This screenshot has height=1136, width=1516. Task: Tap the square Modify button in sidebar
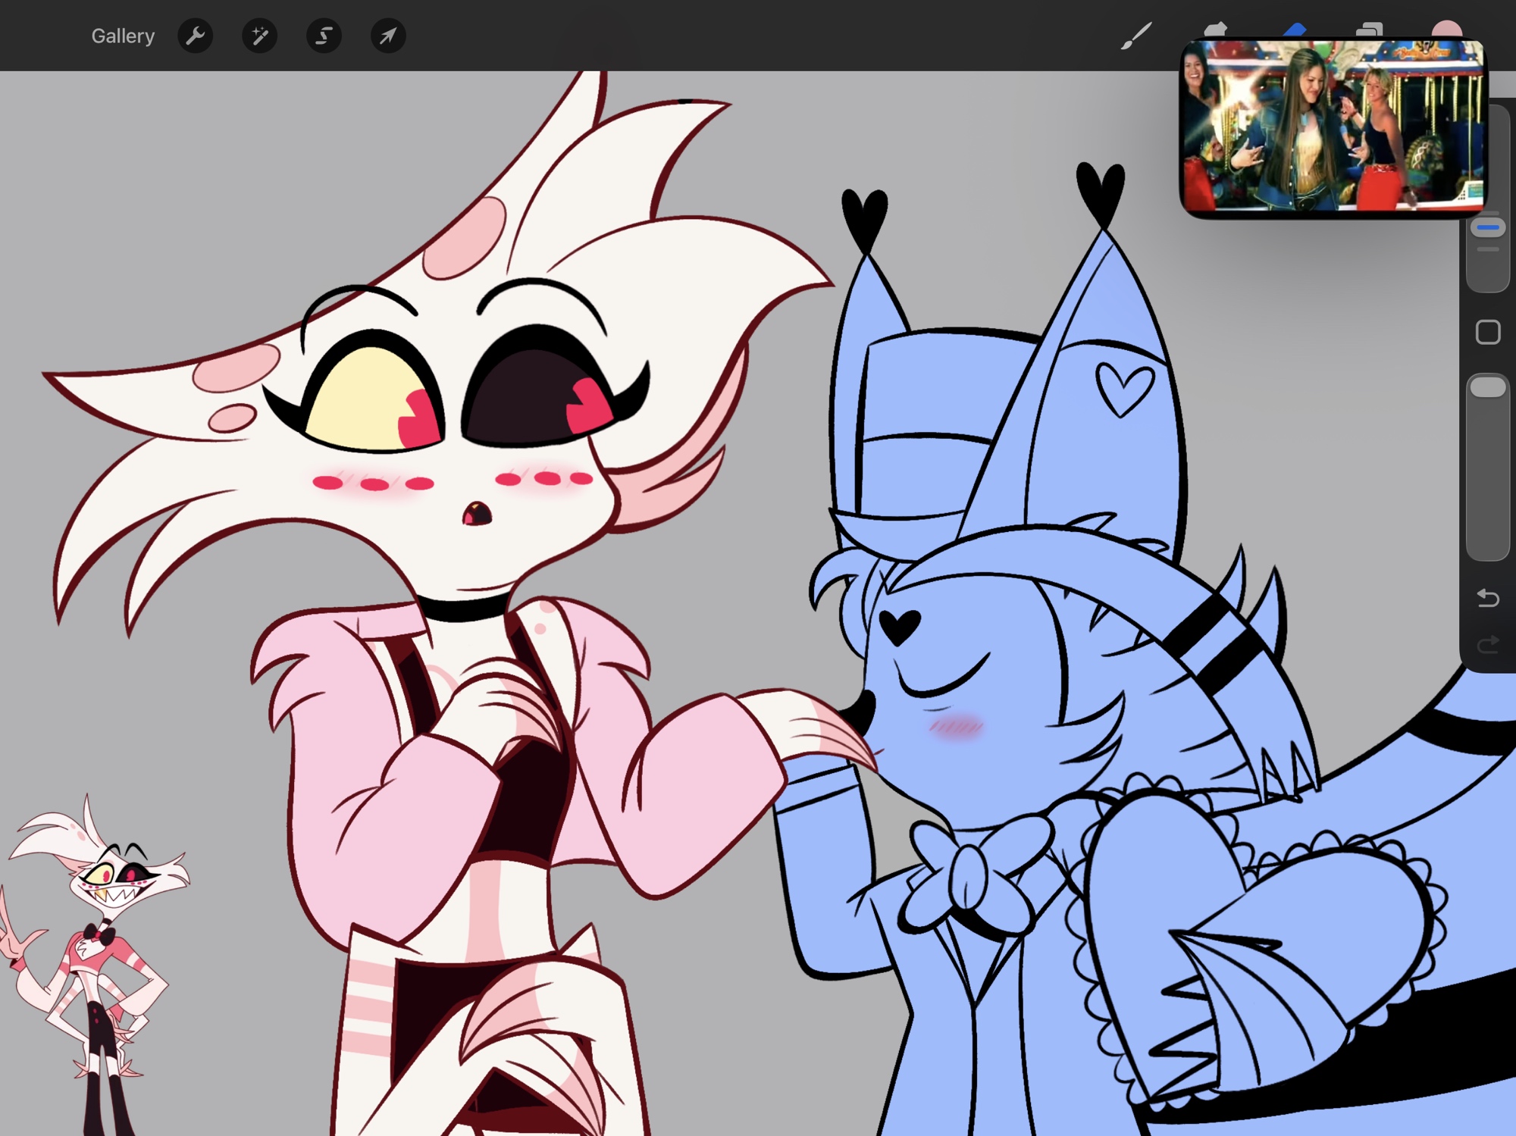coord(1487,332)
